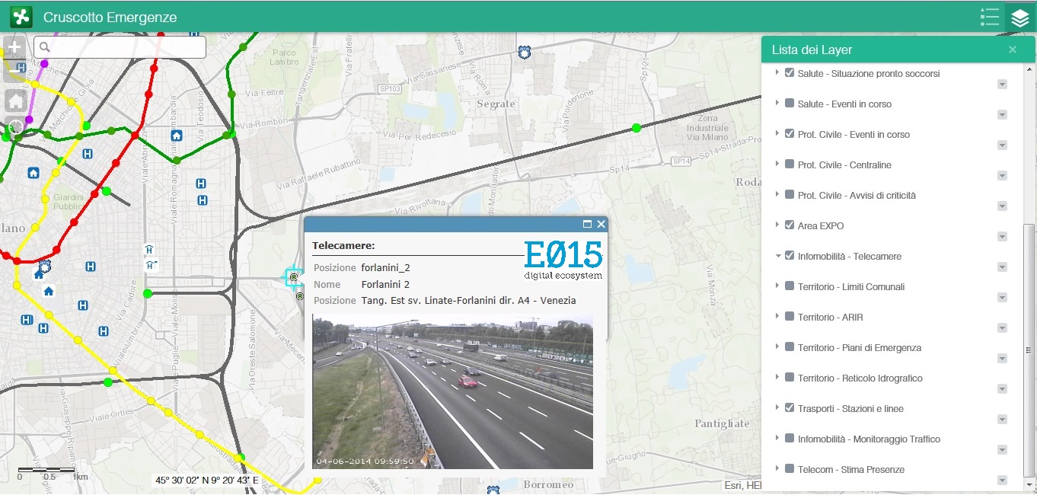This screenshot has width=1037, height=495.
Task: Enable Salute - Eventi in corso layer
Action: pyautogui.click(x=790, y=103)
